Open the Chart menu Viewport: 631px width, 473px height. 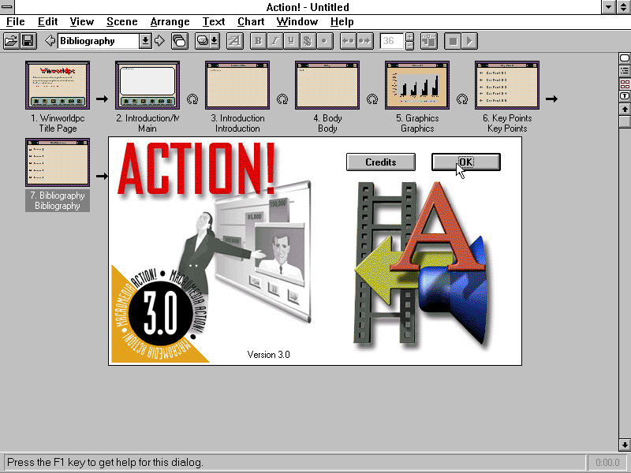[251, 22]
